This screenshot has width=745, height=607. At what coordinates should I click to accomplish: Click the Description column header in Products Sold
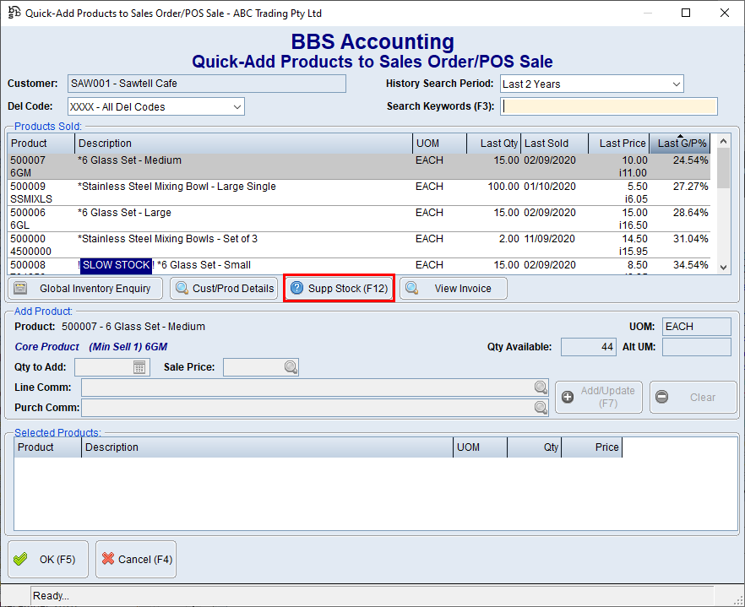click(x=243, y=144)
